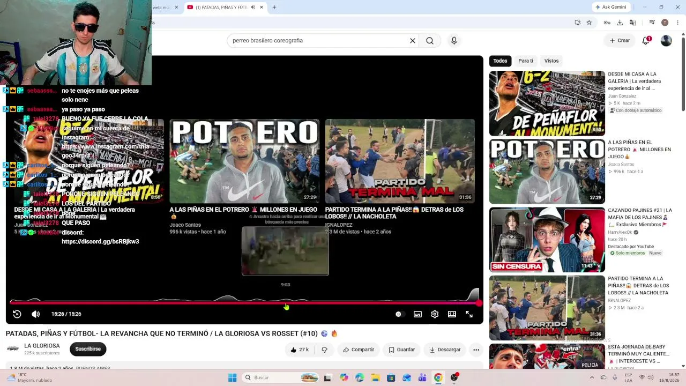This screenshot has height=386, width=686.
Task: Open the LA GLORIOSA channel avatar
Action: pyautogui.click(x=13, y=349)
